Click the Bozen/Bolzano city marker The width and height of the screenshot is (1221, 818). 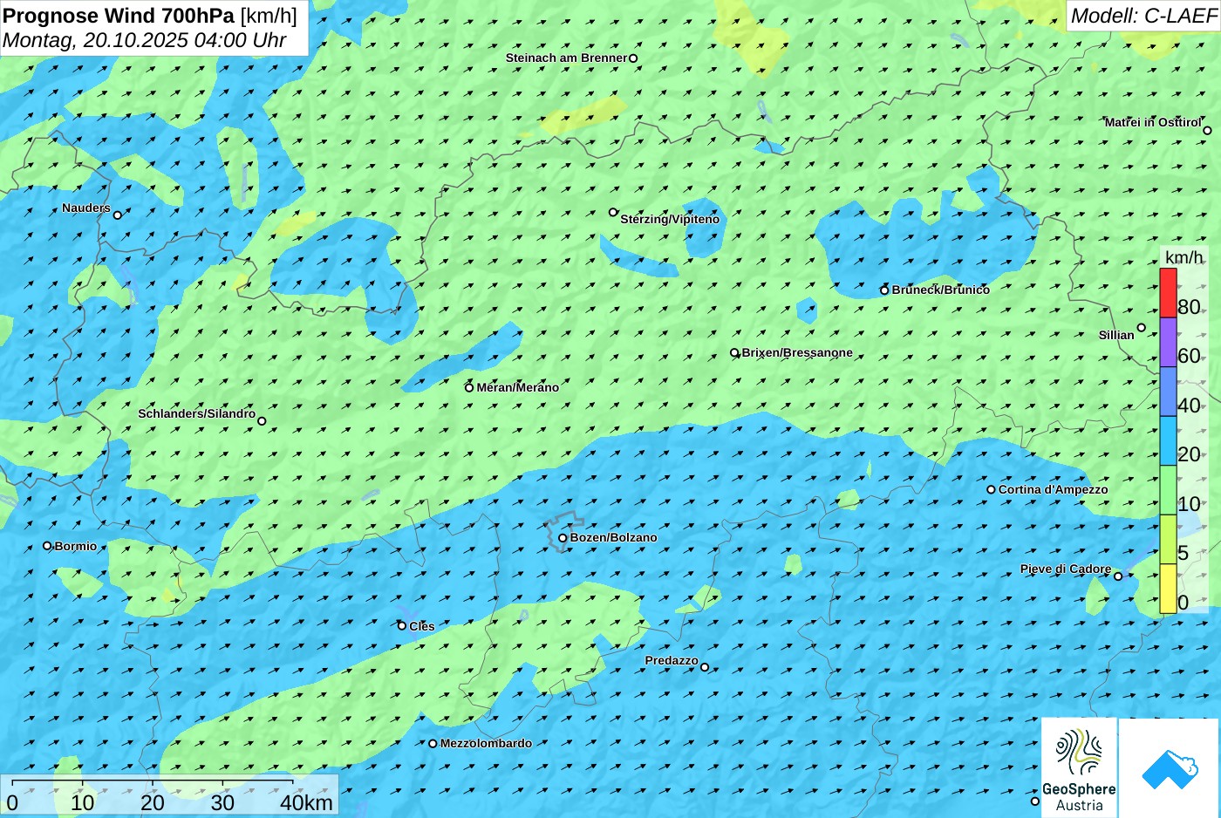click(563, 538)
